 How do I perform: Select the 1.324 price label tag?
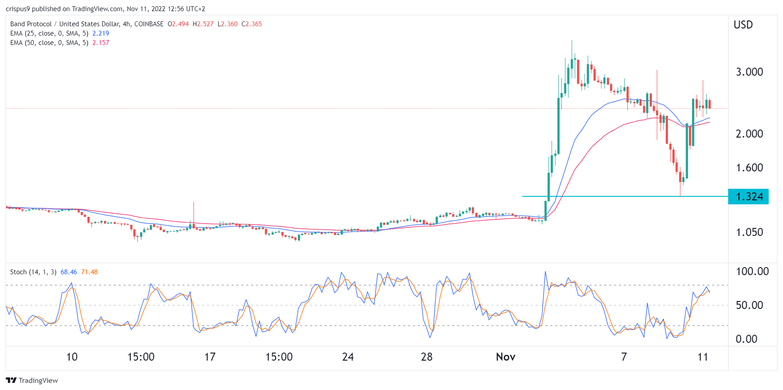748,196
